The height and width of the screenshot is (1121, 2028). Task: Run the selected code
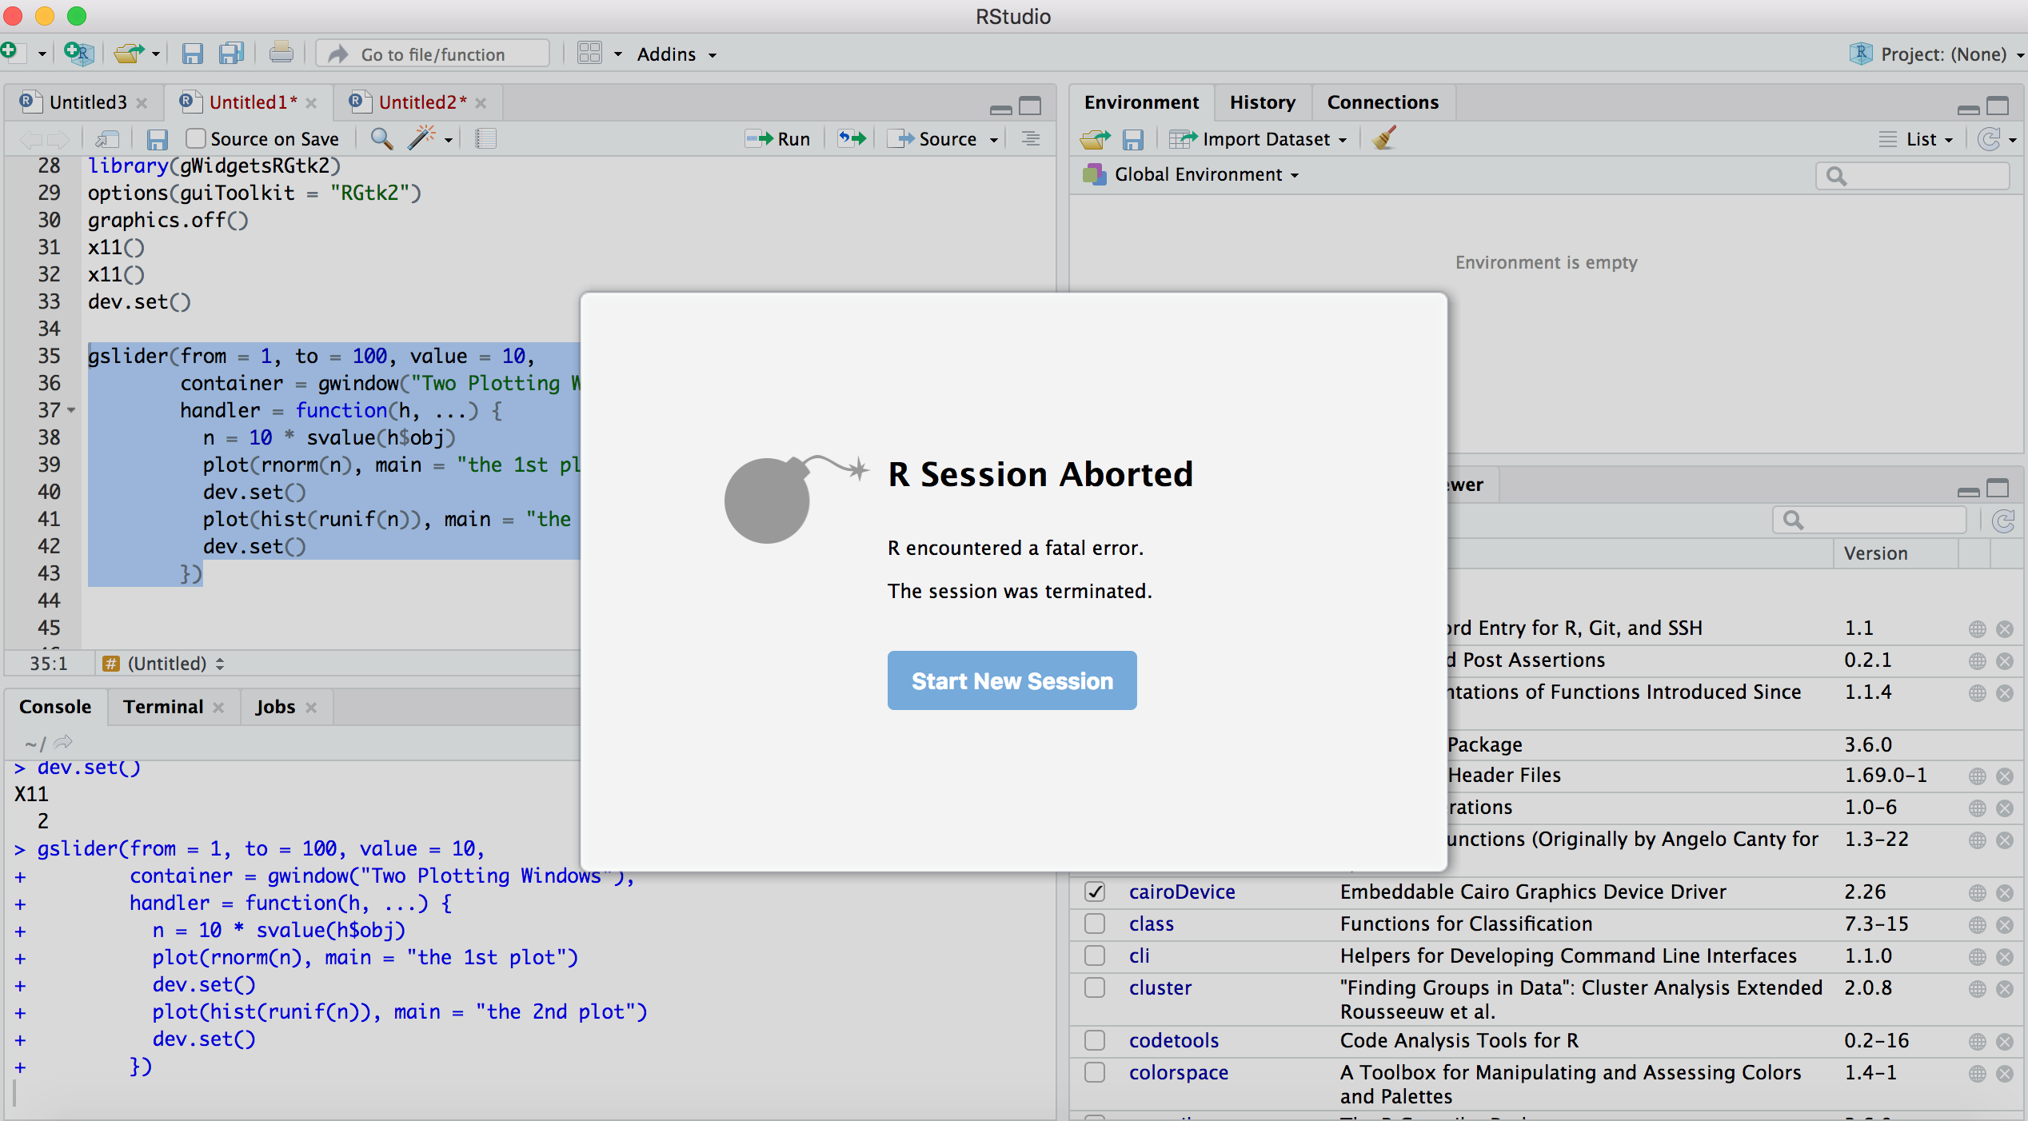[776, 138]
